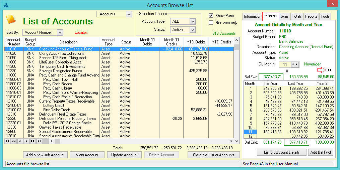
Task: Click the page-back double arrow navigation button
Action: (x=14, y=141)
